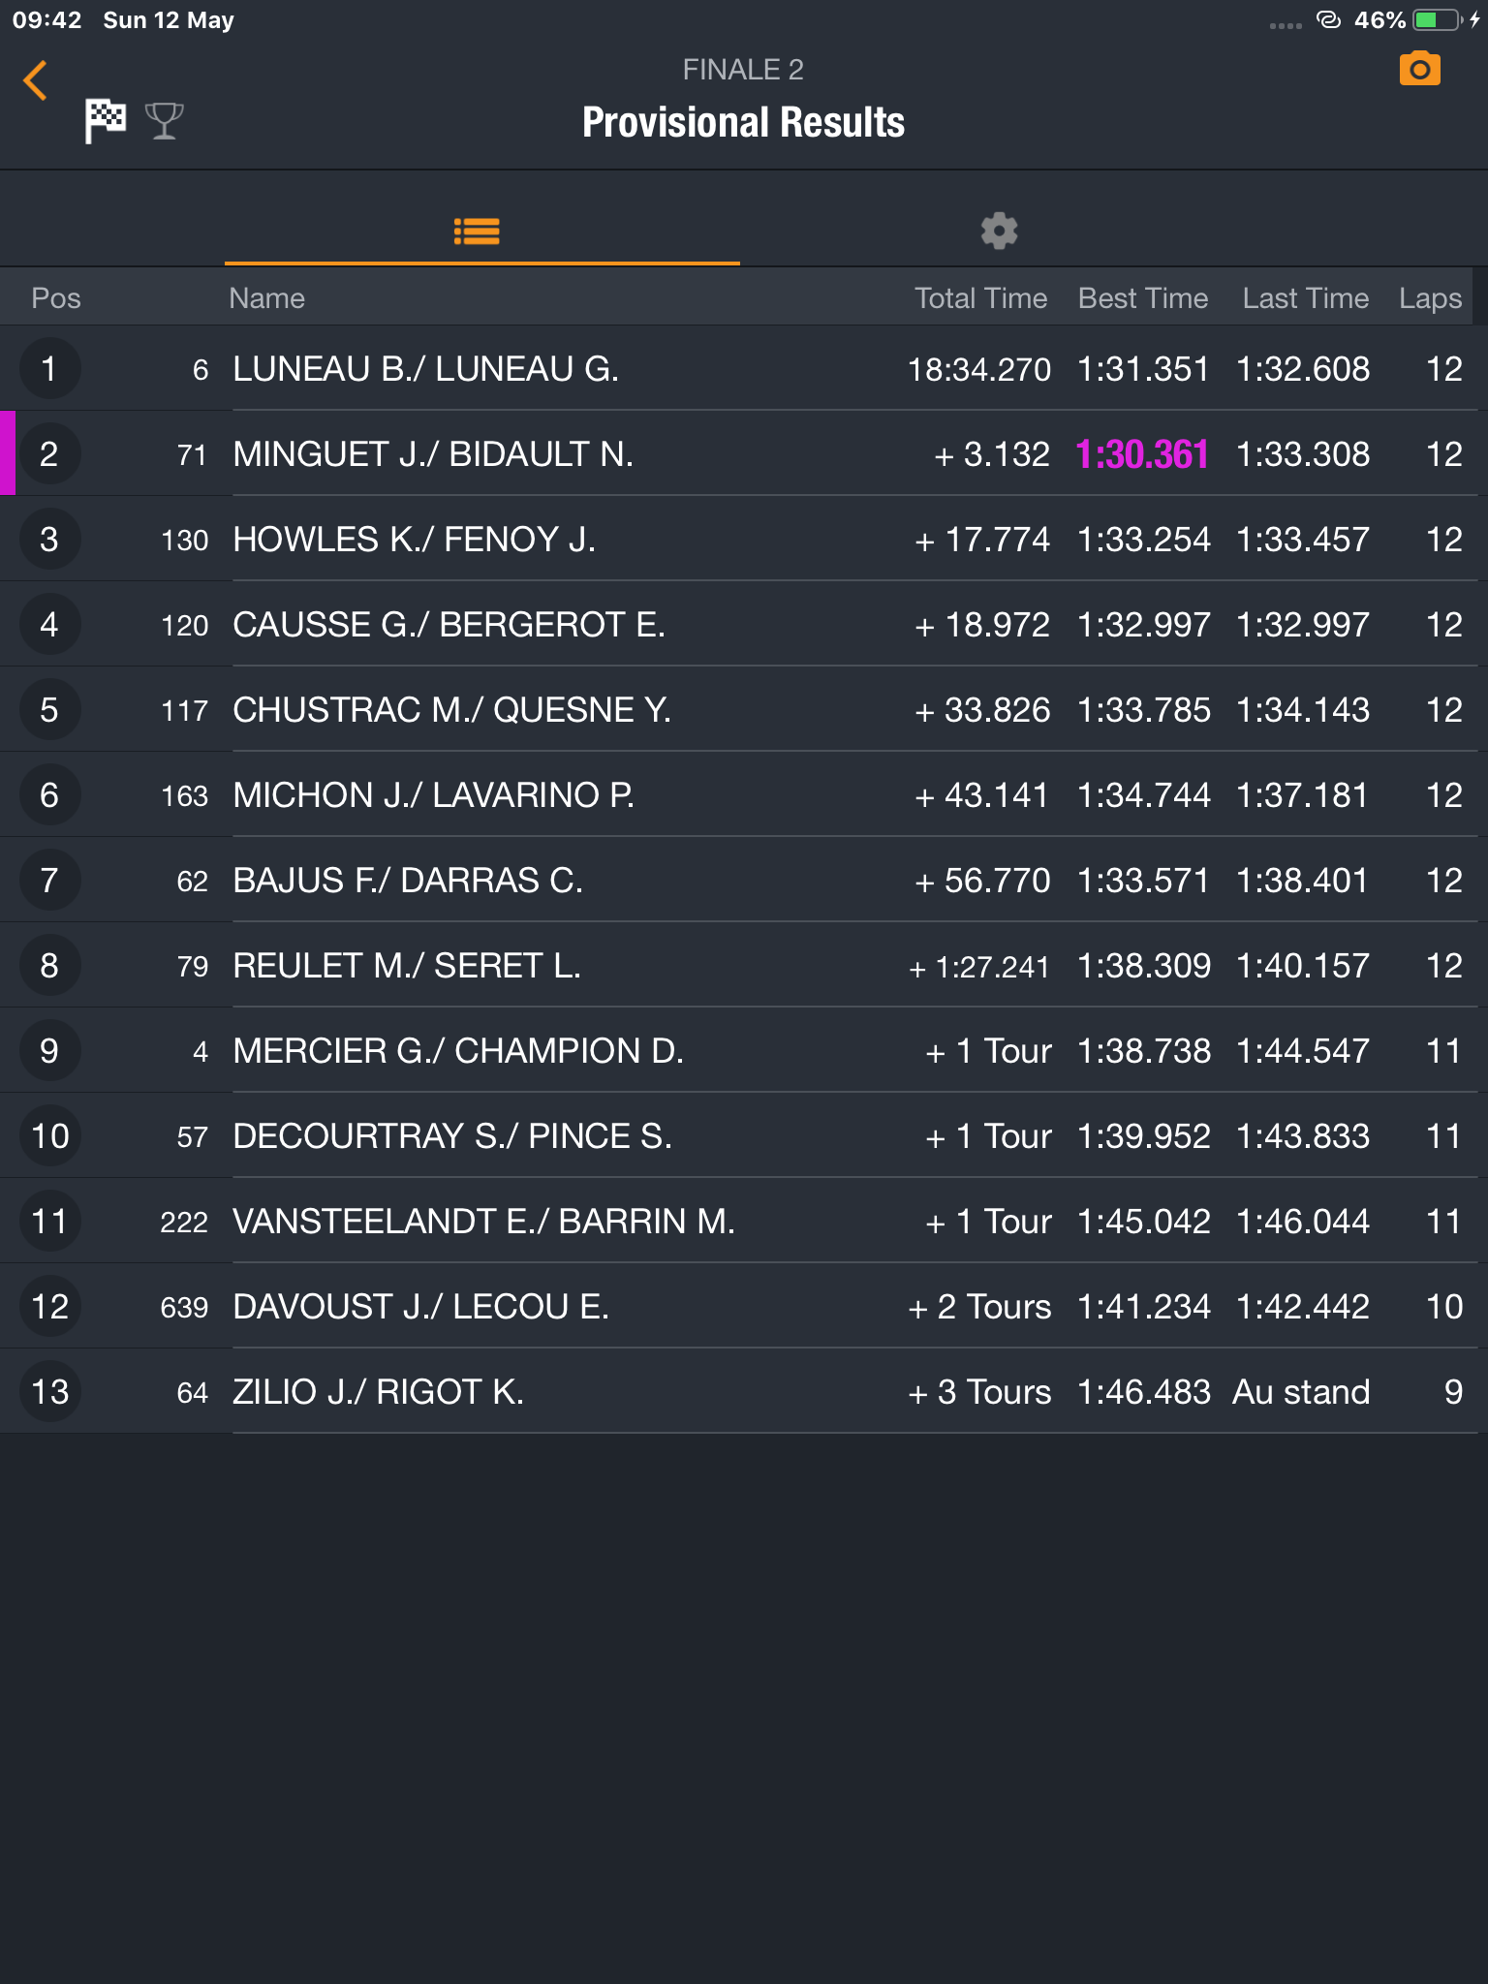Sort by the Total Time column header
Viewport: 1488px width, 1984px height.
coord(980,298)
